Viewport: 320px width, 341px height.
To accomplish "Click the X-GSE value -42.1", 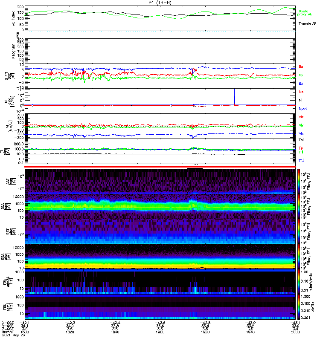I will click(x=25, y=323).
